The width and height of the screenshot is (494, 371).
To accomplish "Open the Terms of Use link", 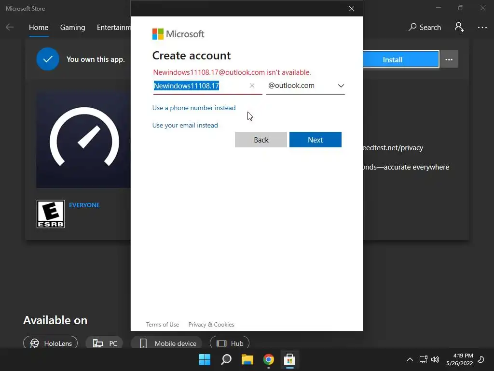I will [x=162, y=324].
